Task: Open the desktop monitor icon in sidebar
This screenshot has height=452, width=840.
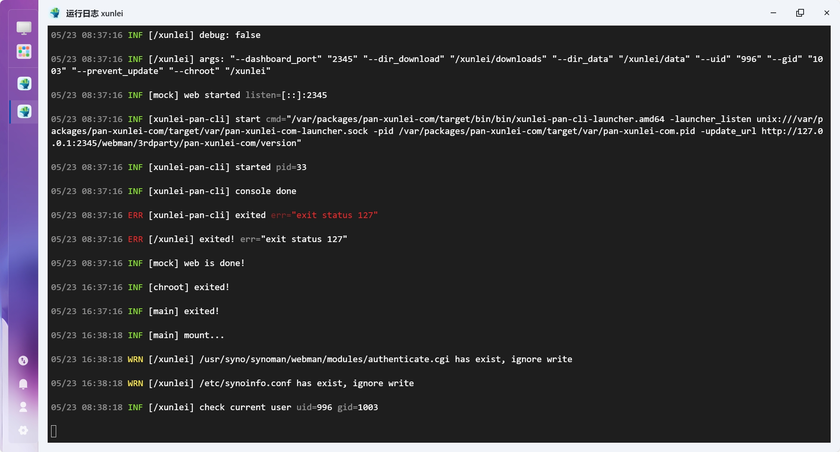Action: click(x=24, y=28)
